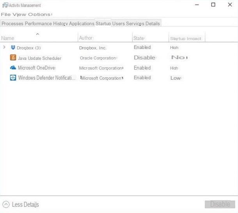Image resolution: width=238 pixels, height=213 pixels.
Task: Click Windows Defender Low impact value
Action: 176,78
